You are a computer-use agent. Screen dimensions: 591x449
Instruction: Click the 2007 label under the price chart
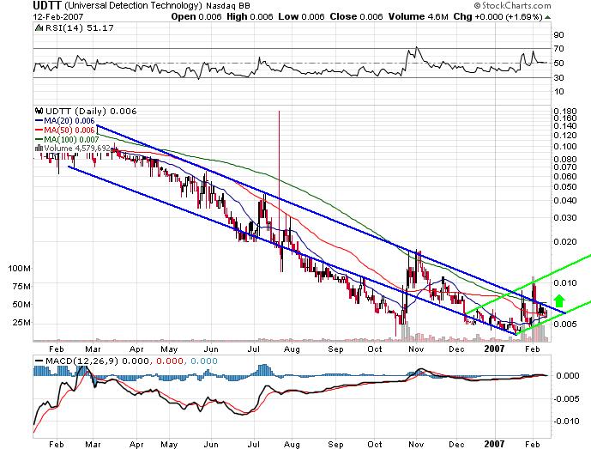[x=494, y=349]
